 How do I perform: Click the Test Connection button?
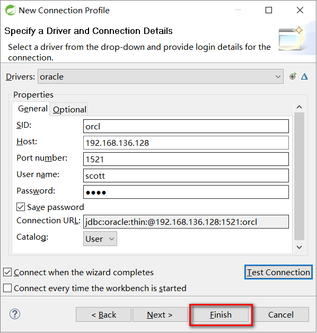[278, 272]
